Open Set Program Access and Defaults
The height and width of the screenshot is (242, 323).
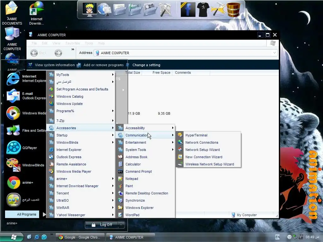(81, 89)
